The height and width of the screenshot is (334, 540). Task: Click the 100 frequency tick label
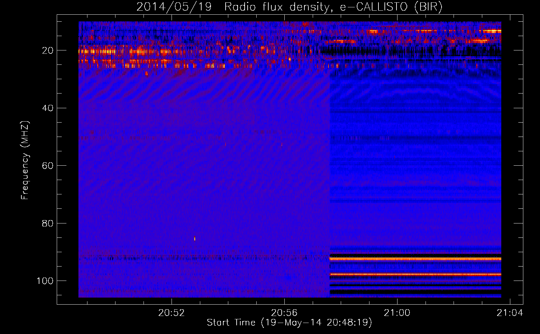coord(45,281)
